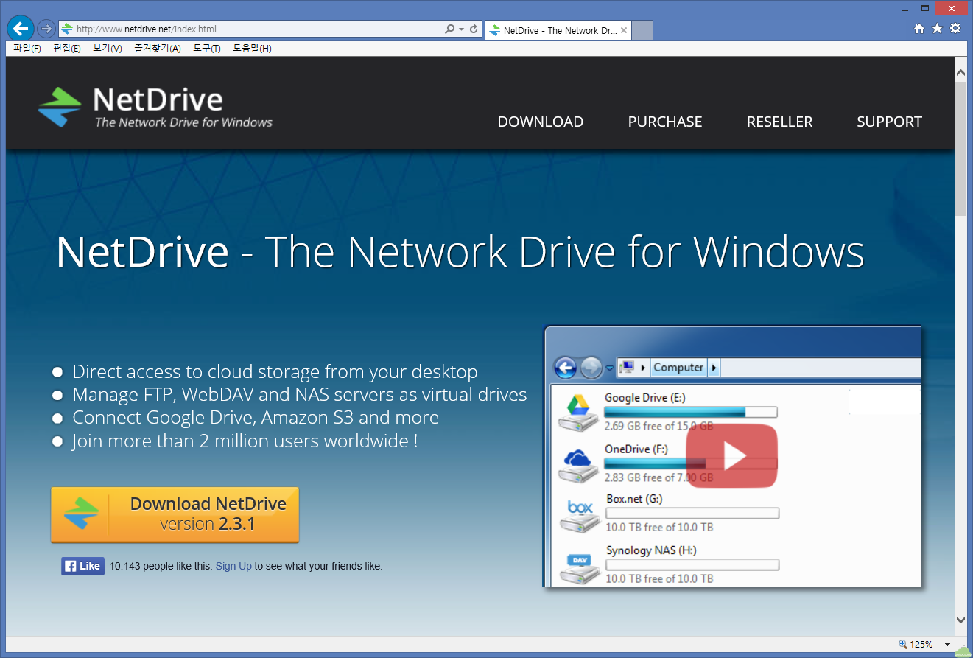Open the 즐겨찾기(A) menu
This screenshot has width=973, height=658.
pos(158,49)
